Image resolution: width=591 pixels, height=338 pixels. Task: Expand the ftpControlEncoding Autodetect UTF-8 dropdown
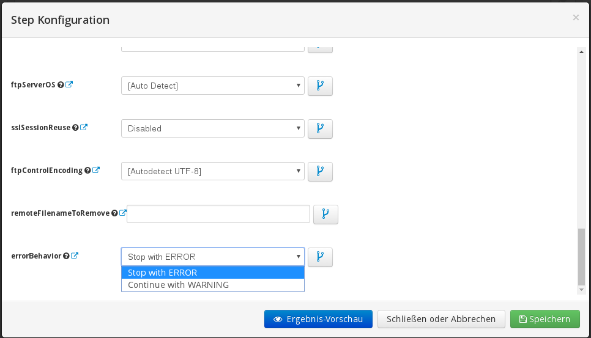212,171
